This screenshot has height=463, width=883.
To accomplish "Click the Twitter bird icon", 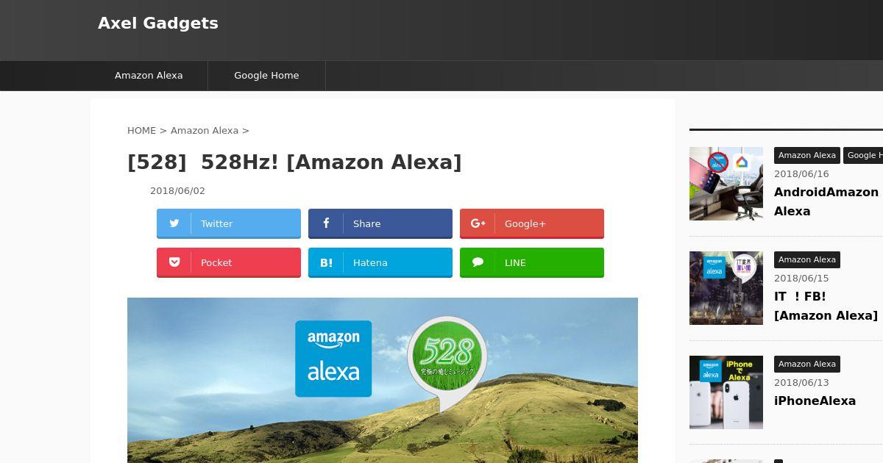I will pos(174,223).
